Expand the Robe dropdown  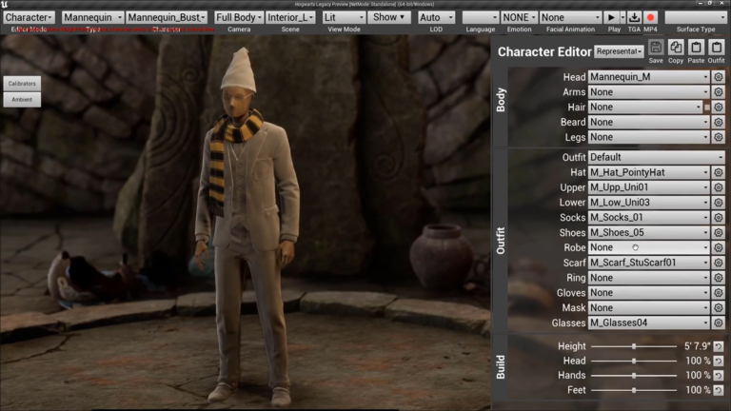pos(648,247)
